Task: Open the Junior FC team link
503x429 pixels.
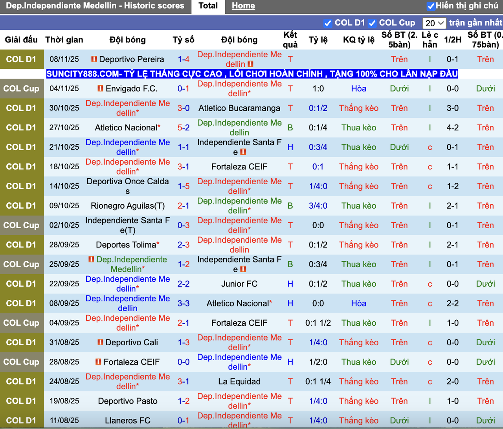Action: click(x=239, y=284)
